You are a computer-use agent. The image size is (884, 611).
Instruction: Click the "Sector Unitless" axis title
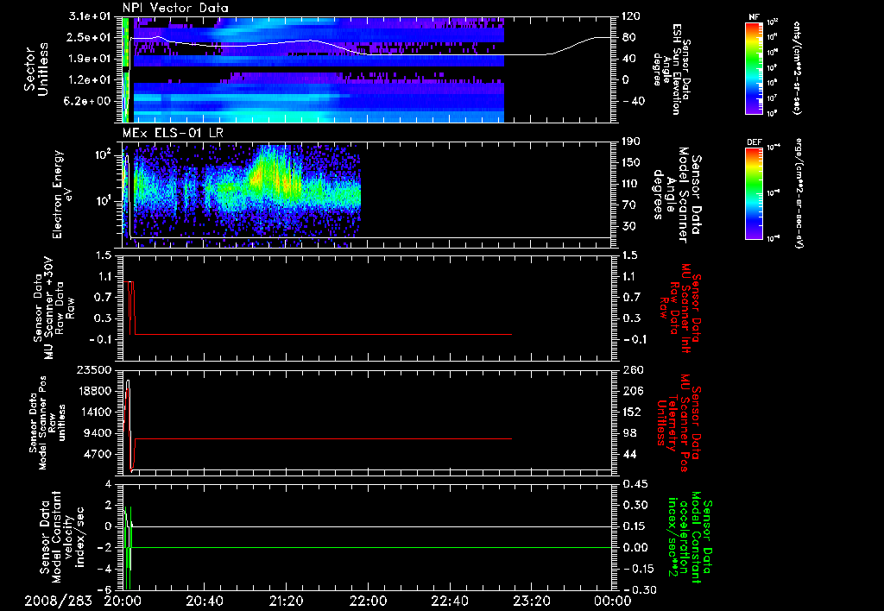coord(36,69)
